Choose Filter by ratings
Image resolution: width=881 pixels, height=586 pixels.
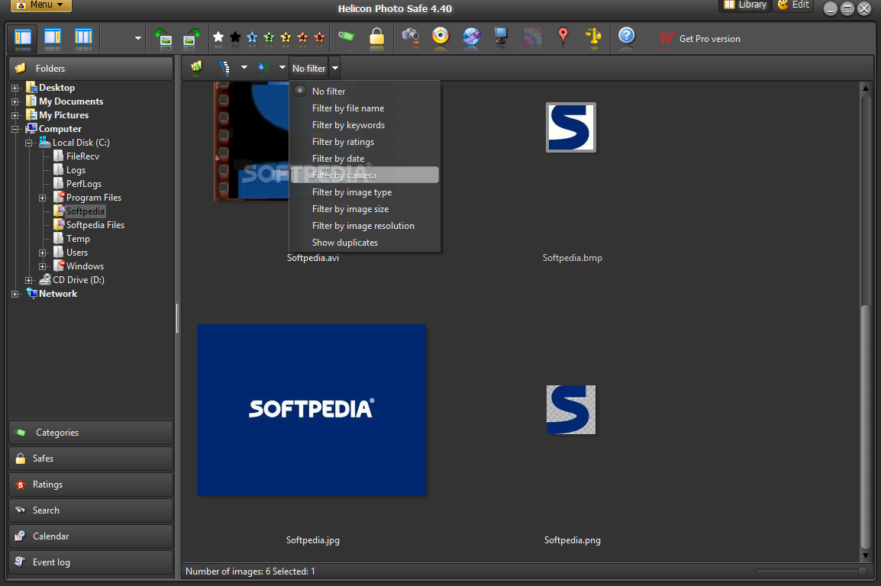364,142
